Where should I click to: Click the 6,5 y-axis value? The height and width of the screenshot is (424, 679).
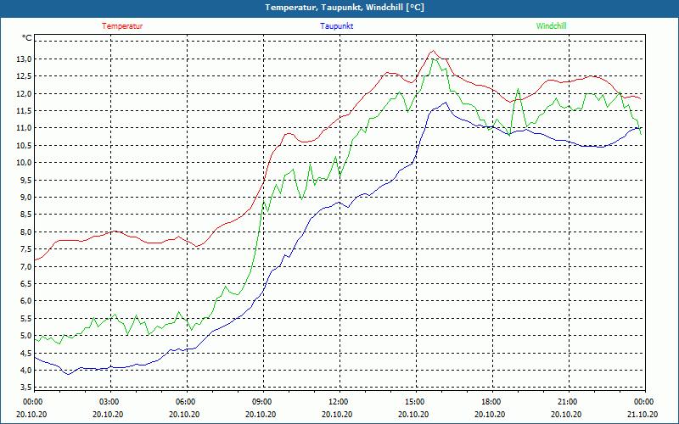click(x=26, y=284)
